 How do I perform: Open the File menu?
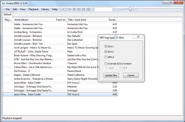click(x=8, y=9)
